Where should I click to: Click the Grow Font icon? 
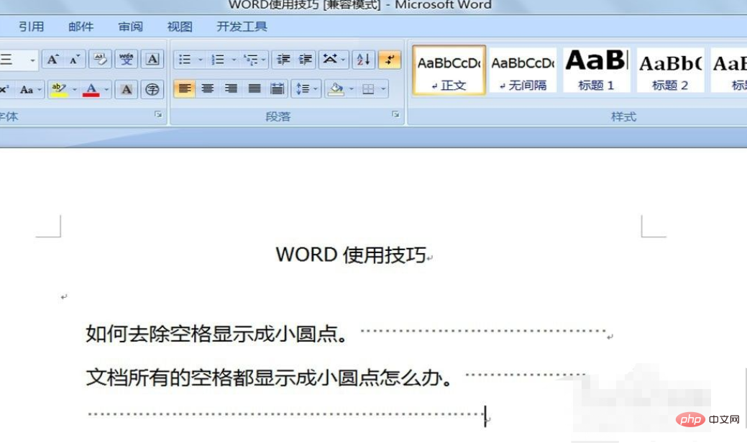click(52, 60)
